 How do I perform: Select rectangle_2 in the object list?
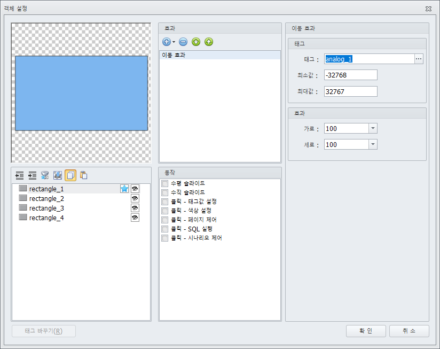(x=46, y=198)
